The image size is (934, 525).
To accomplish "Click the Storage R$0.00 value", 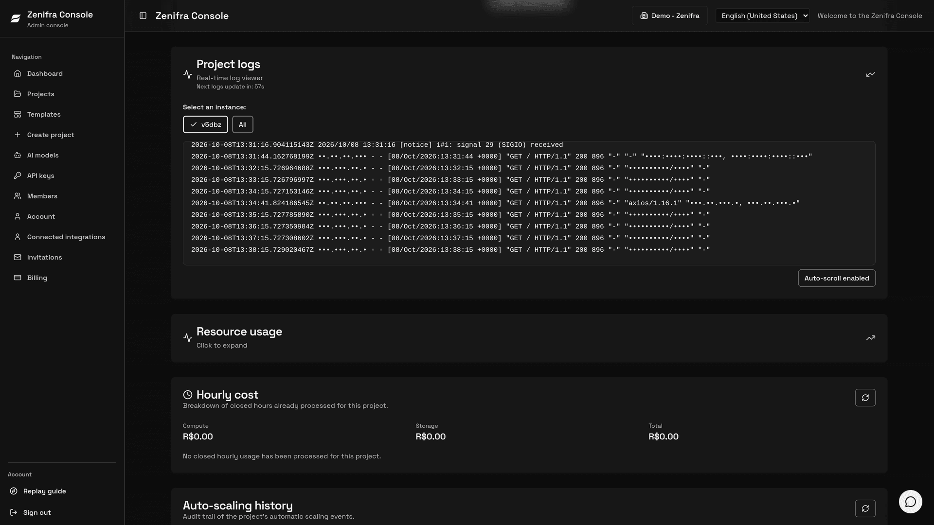I will pos(431,437).
